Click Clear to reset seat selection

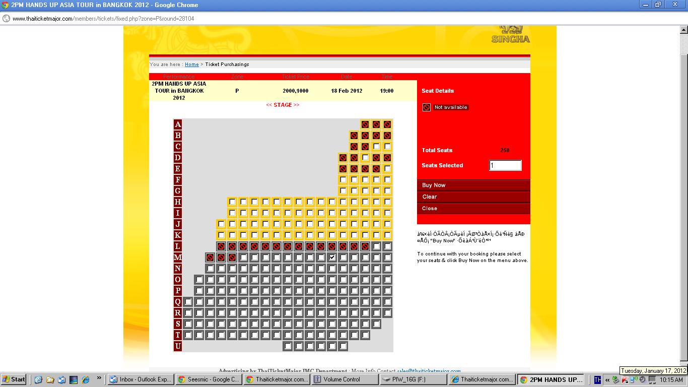coord(473,197)
